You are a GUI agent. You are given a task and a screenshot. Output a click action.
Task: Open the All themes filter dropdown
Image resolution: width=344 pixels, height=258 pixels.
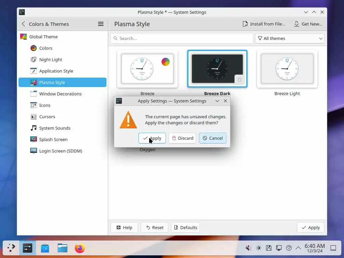point(290,38)
